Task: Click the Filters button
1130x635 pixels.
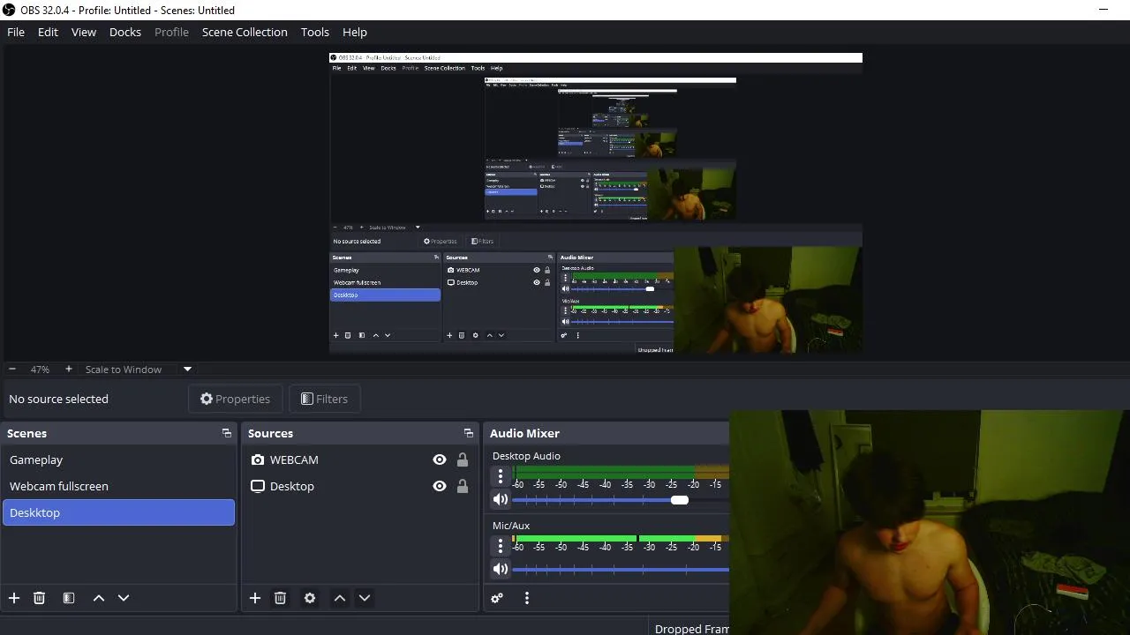Action: (324, 399)
